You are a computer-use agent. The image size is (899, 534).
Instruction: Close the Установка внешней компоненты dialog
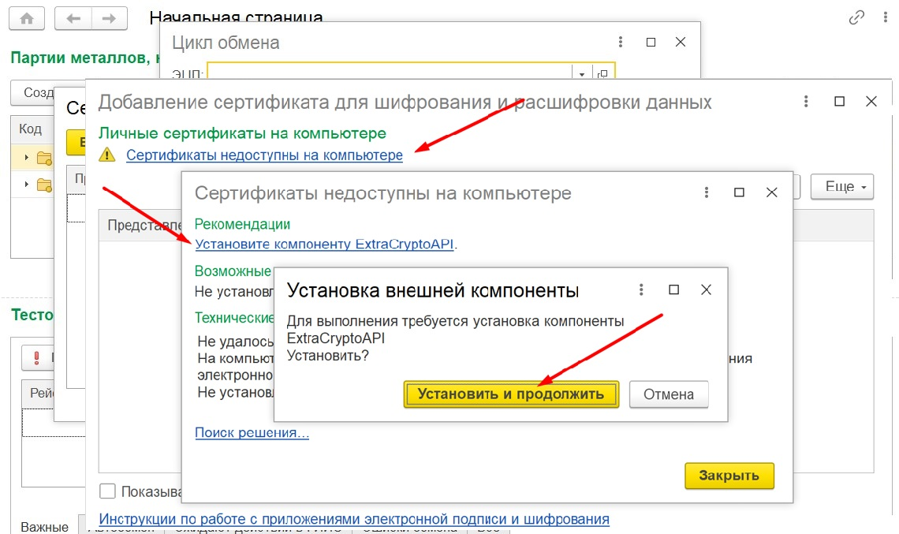[706, 289]
